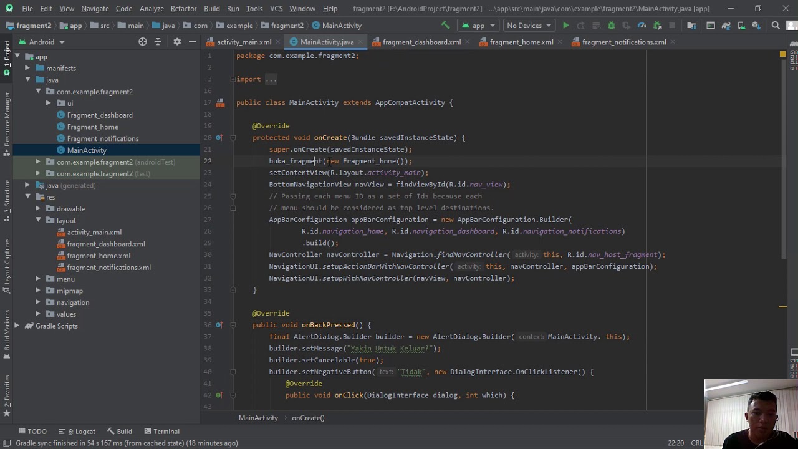Click Collapse All icon in Project panel
Image resolution: width=798 pixels, height=449 pixels.
pos(158,42)
